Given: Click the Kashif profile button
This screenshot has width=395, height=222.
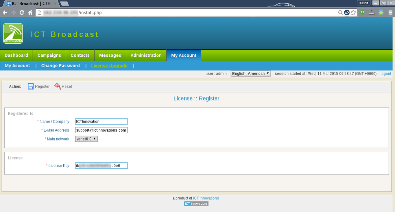Looking at the screenshot, I should click(x=364, y=3).
